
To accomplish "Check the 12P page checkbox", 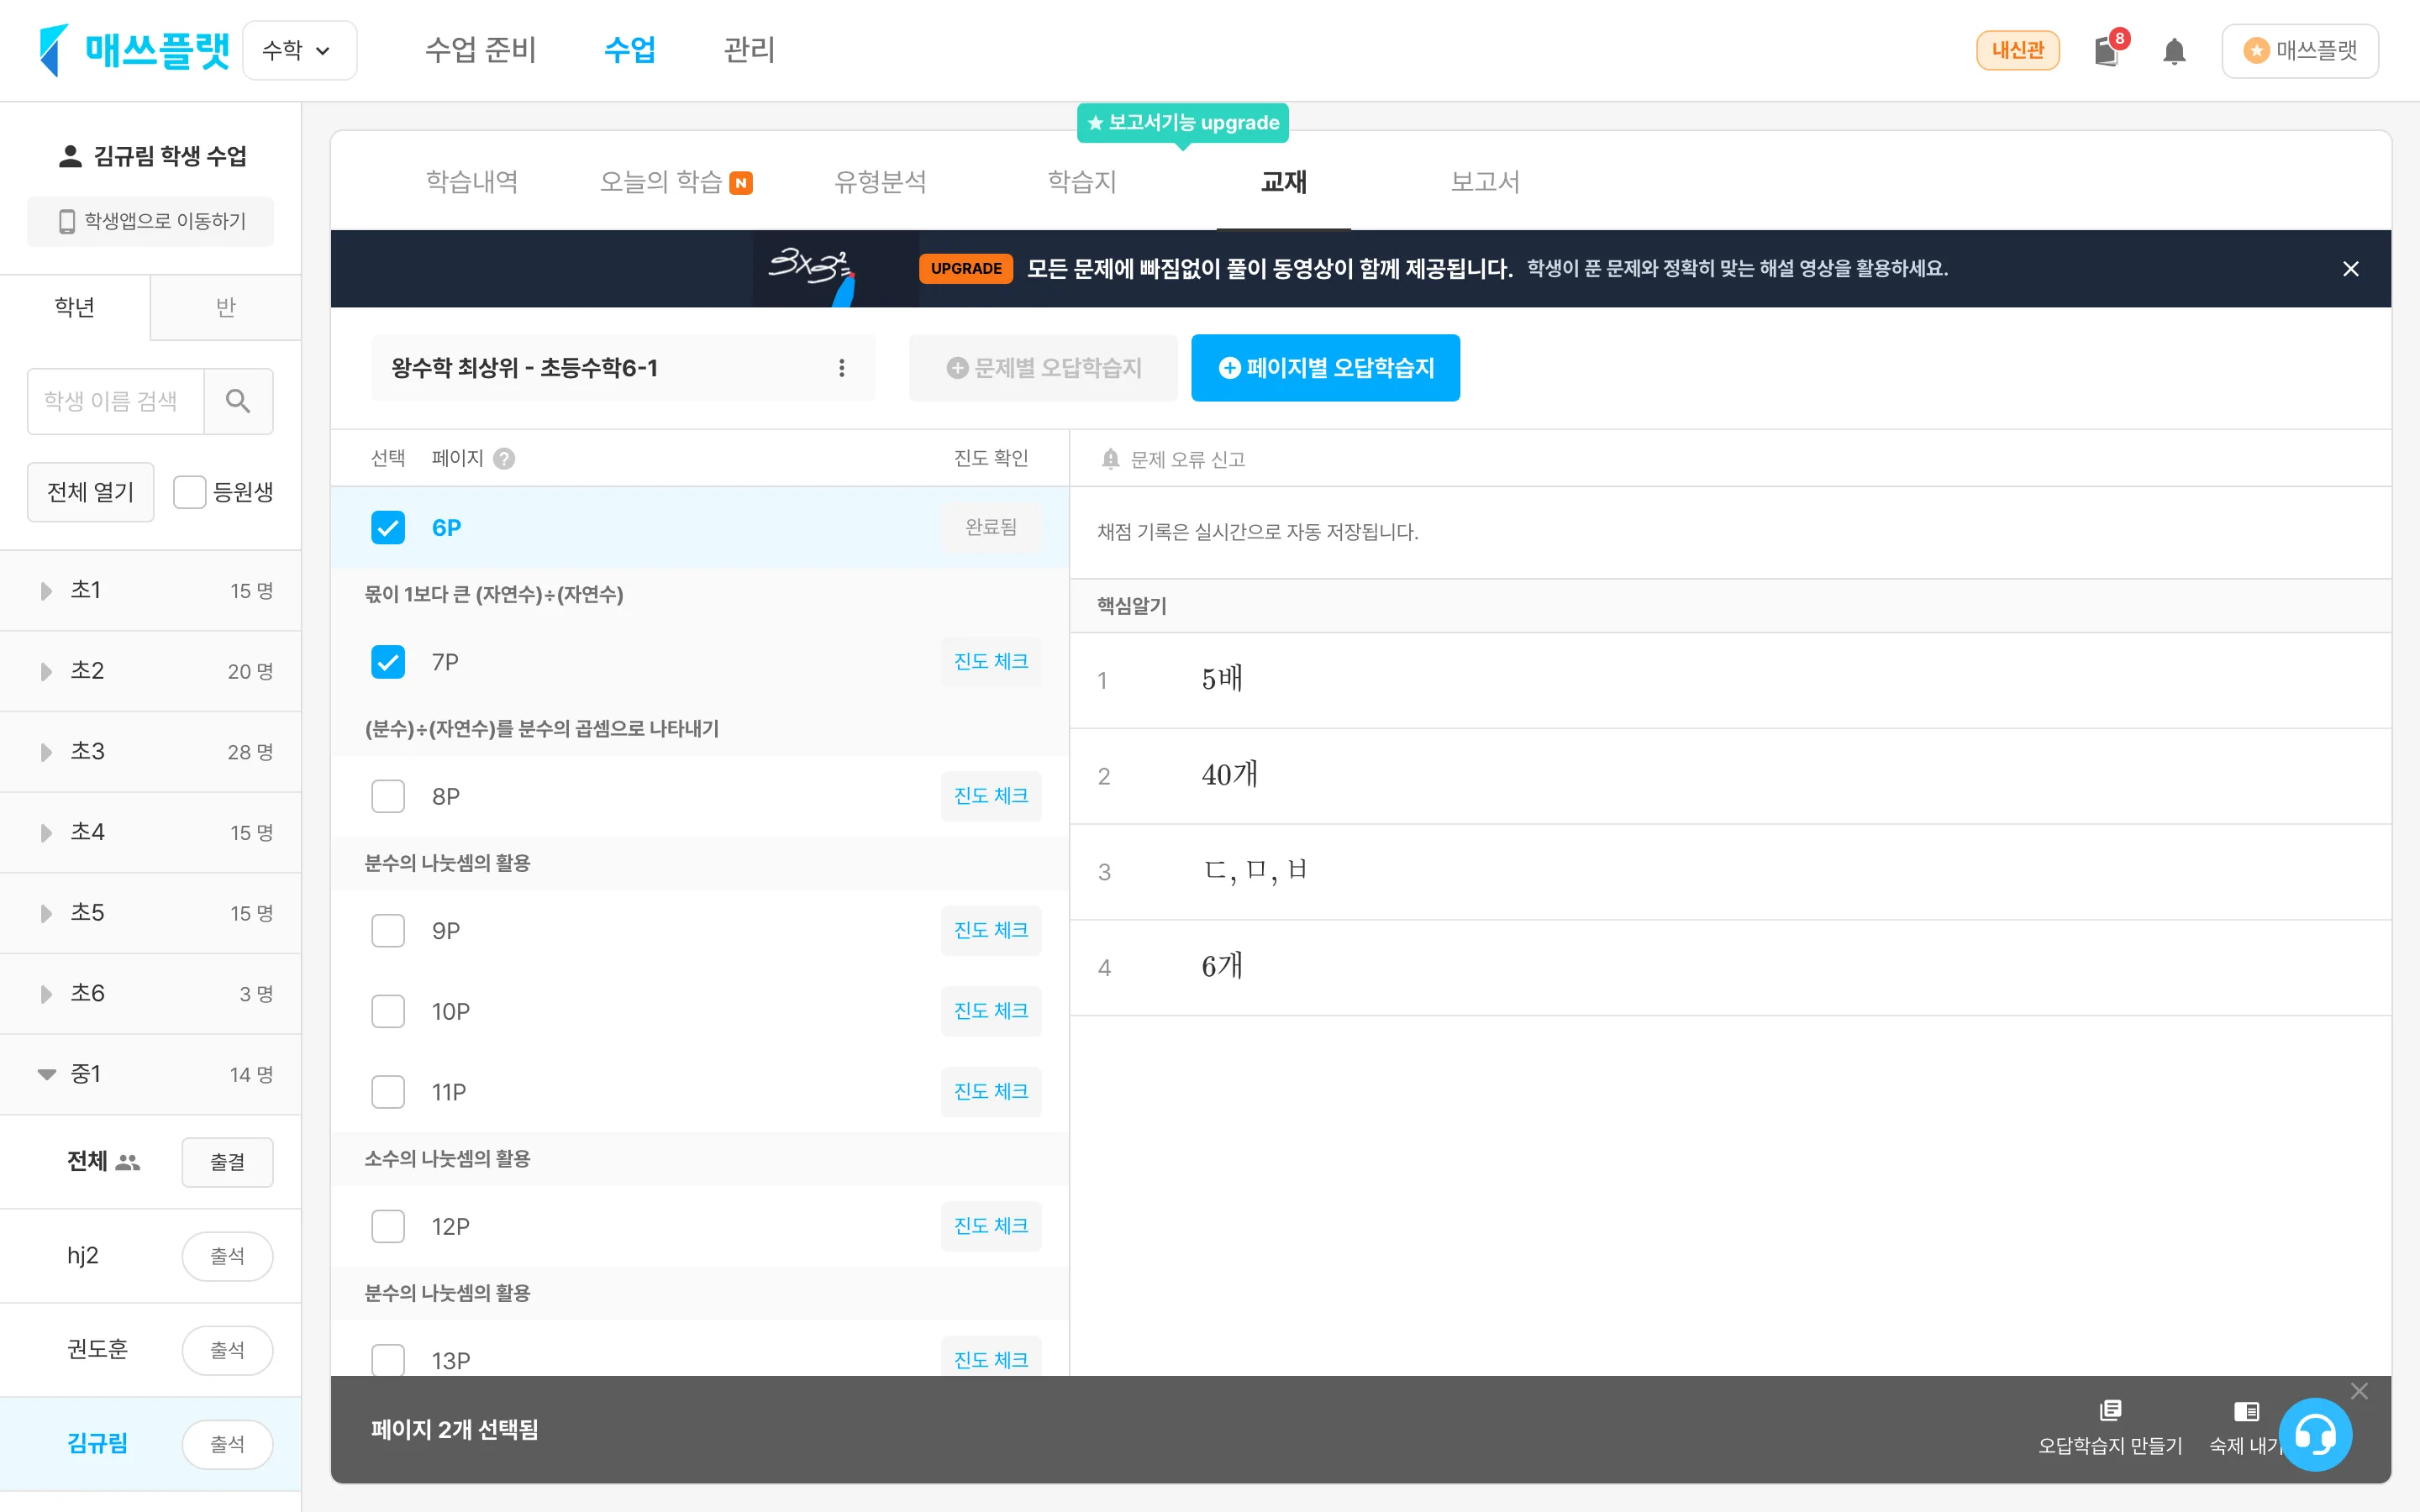I will [x=388, y=1226].
